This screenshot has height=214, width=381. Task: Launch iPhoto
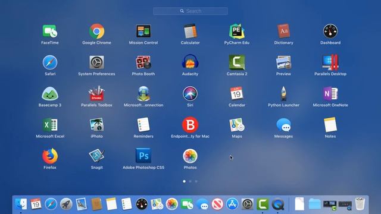[x=96, y=125]
